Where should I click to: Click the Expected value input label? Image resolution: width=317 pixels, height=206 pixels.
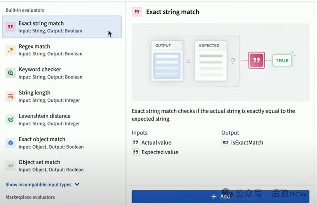pos(159,152)
